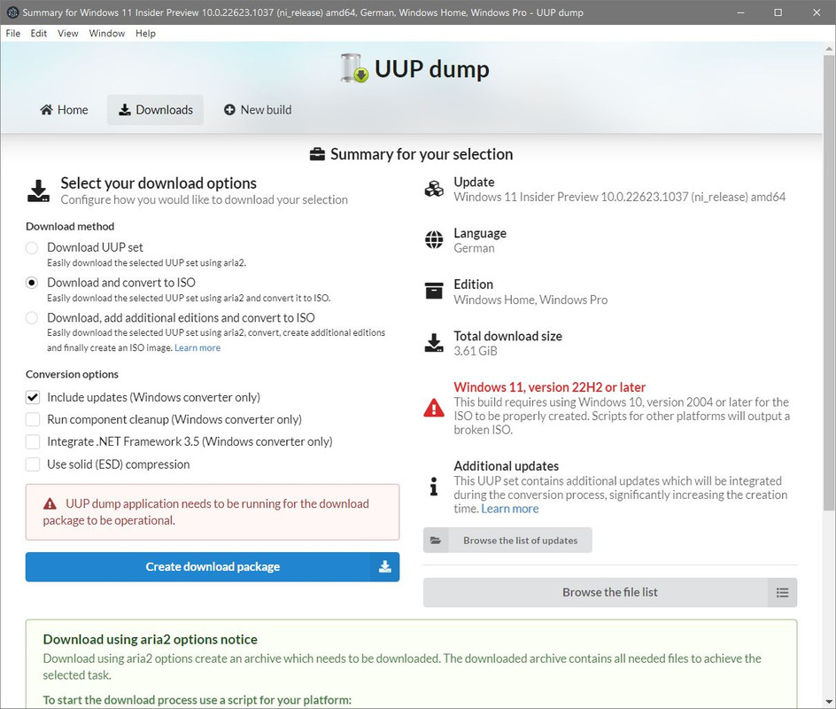Open the Window menu
836x709 pixels.
106,33
